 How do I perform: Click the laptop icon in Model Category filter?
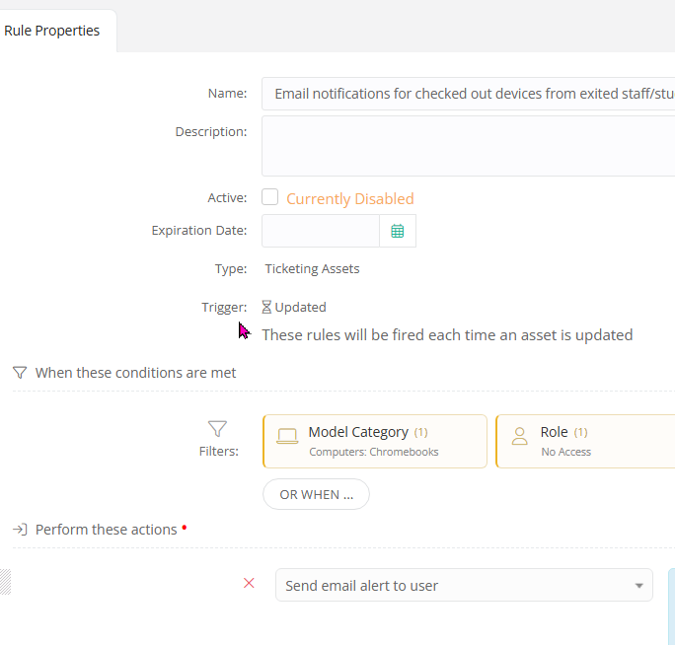coord(287,436)
